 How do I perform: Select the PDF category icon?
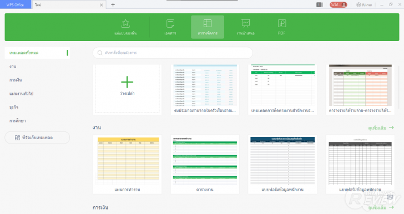281,23
